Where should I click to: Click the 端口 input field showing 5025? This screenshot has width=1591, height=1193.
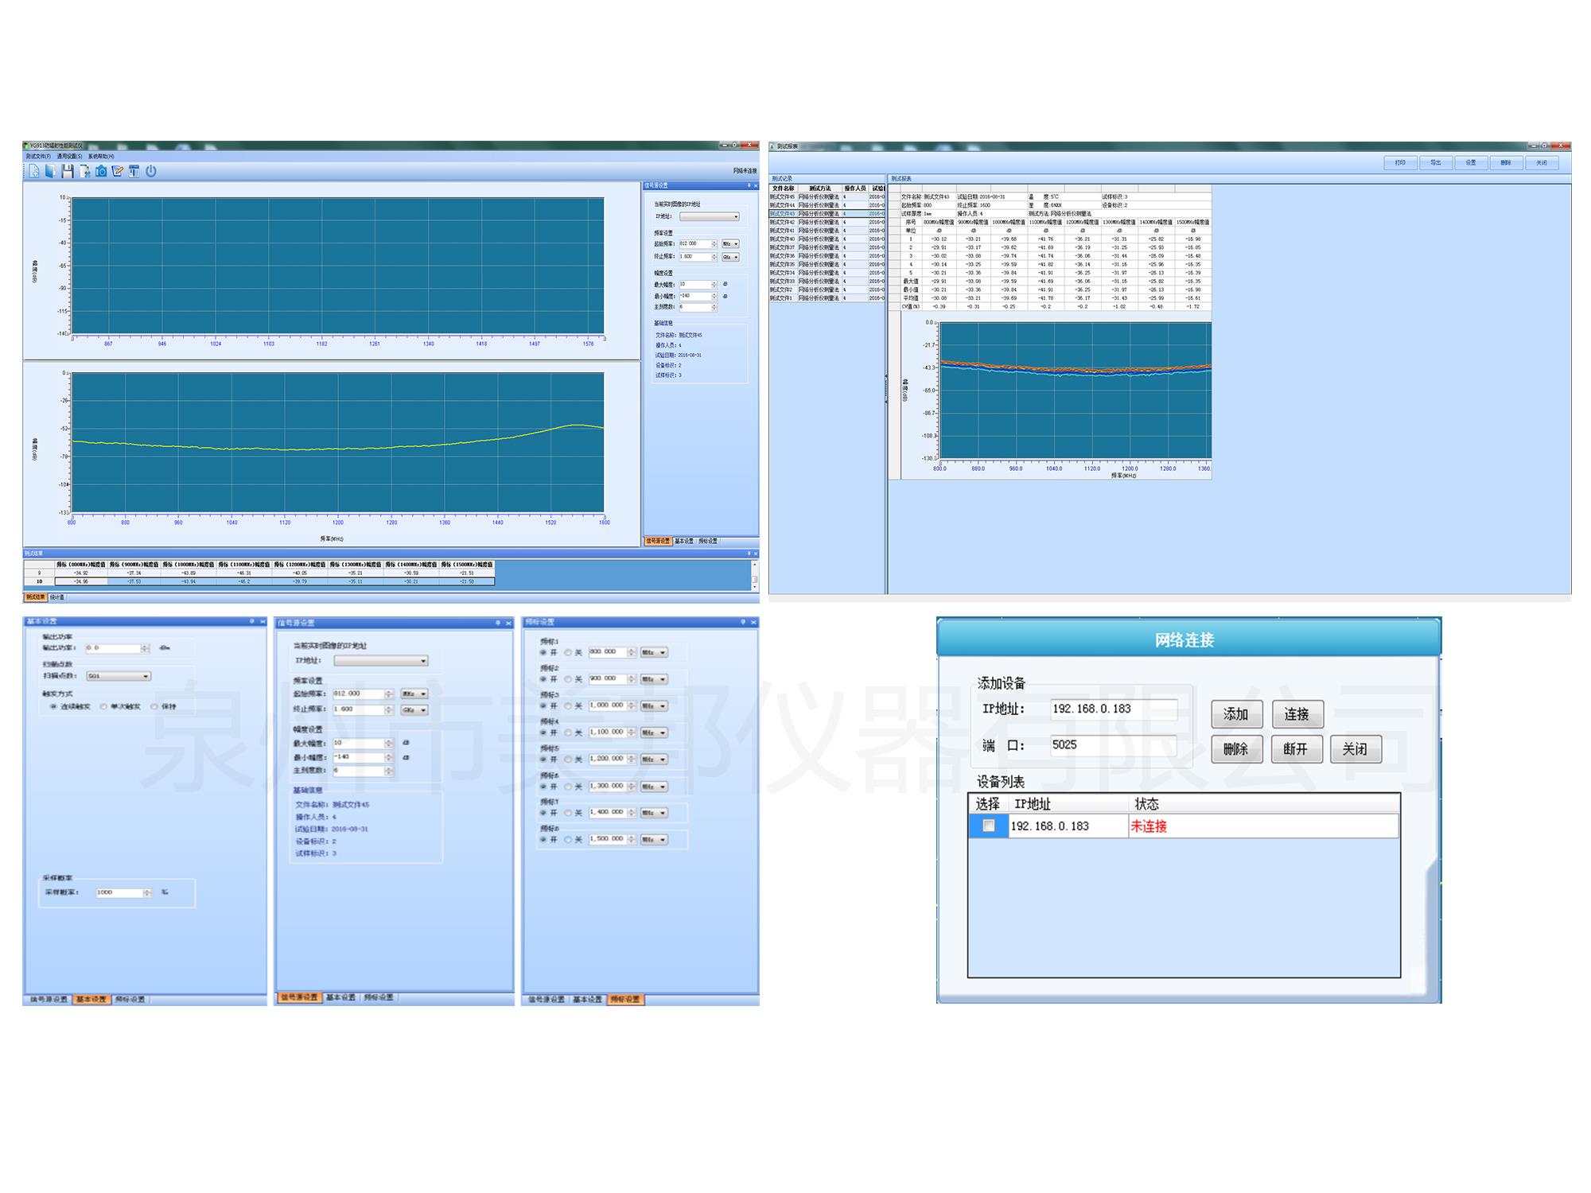click(x=1112, y=745)
